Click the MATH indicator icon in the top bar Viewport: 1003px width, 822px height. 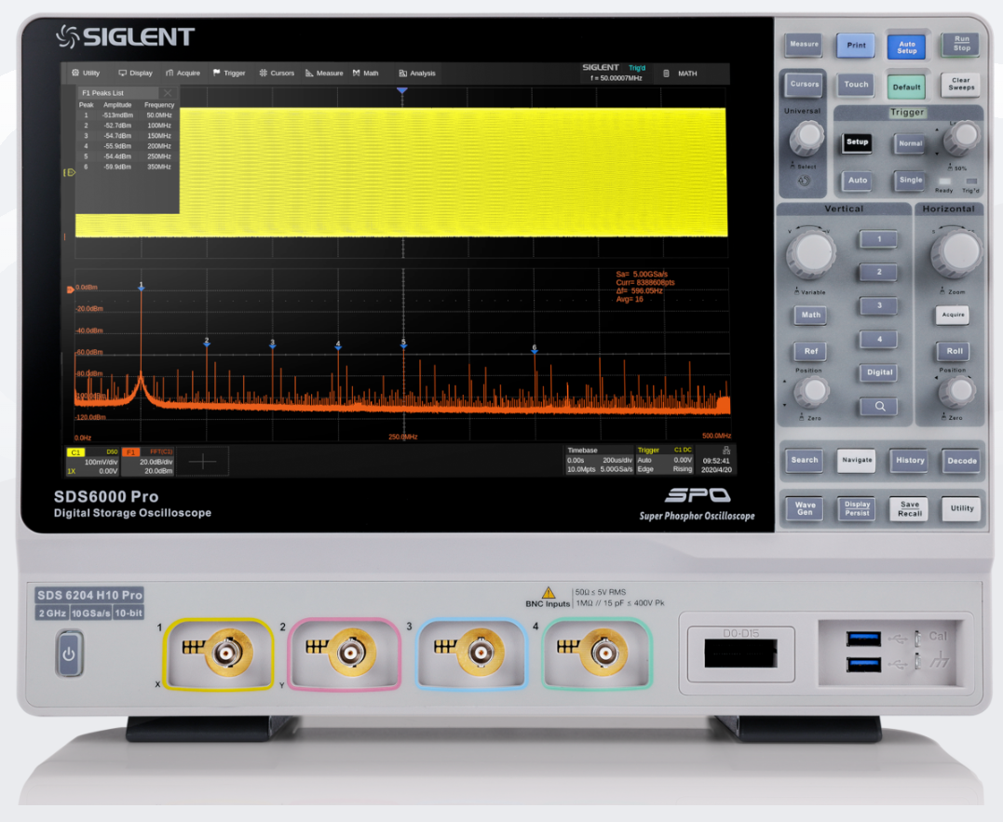666,74
